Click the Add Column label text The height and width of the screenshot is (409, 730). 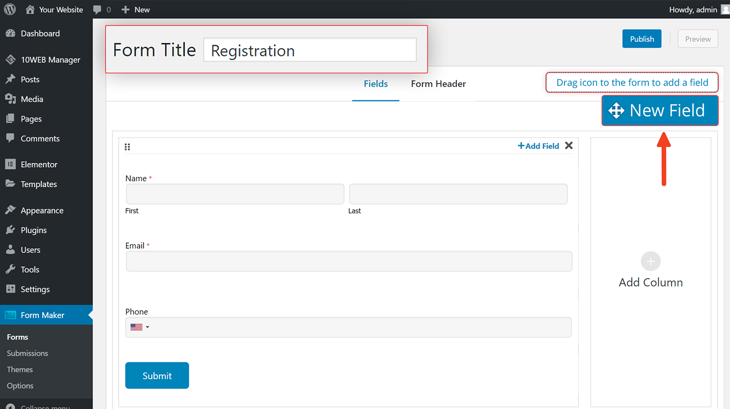click(x=651, y=283)
